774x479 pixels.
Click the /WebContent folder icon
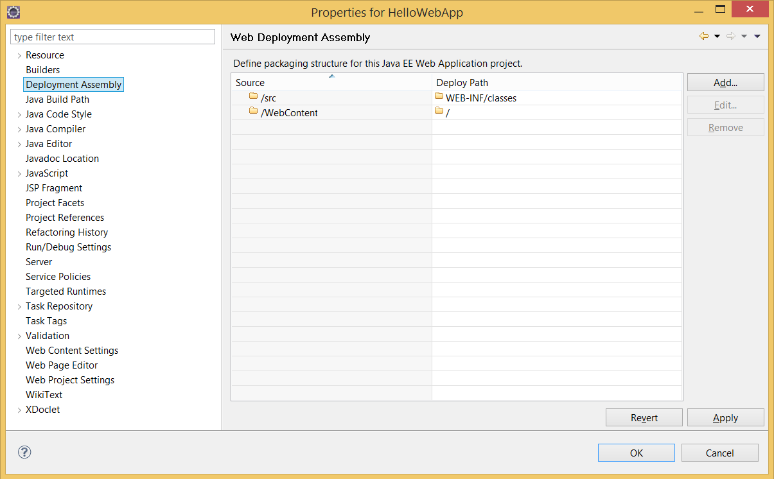(x=253, y=112)
